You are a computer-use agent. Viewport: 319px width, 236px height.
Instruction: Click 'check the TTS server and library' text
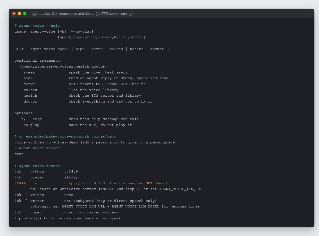point(105,96)
